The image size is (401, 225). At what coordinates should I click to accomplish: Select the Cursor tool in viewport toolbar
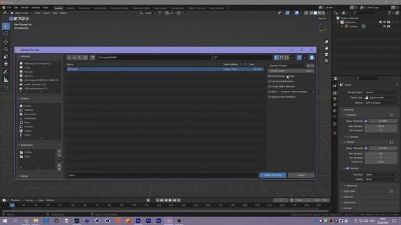6,34
